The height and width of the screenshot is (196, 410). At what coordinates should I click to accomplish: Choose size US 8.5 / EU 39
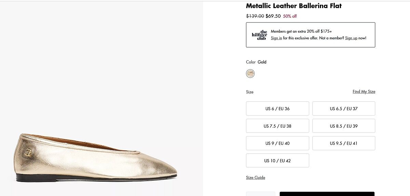[x=343, y=126]
